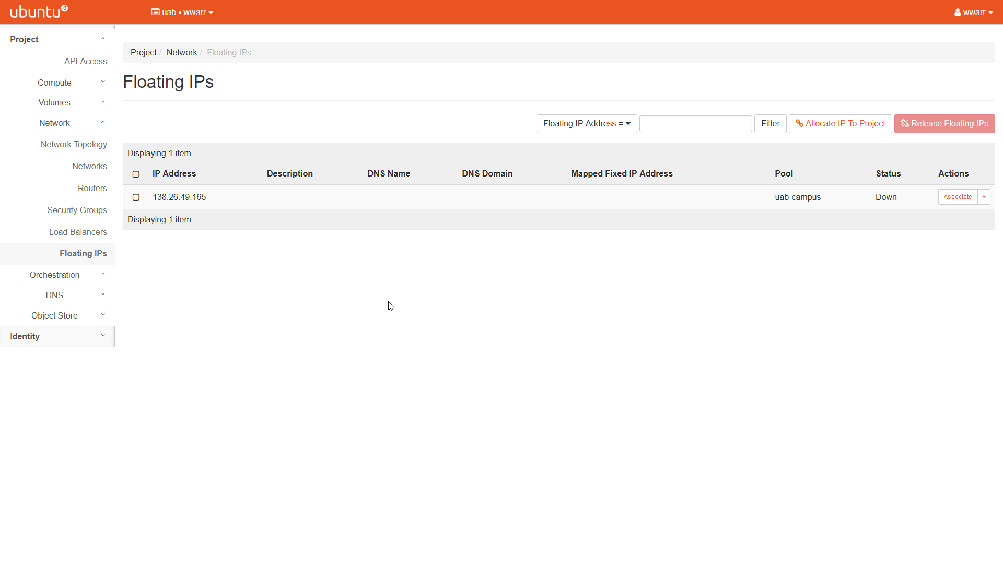Expand the Orchestration sidebar group
1003x564 pixels.
[57, 275]
